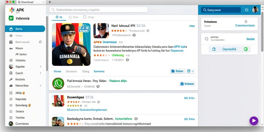Image resolution: width=264 pixels, height=132 pixels.
Task: Expand the Cench sidebar chevron
Action: click(40, 73)
